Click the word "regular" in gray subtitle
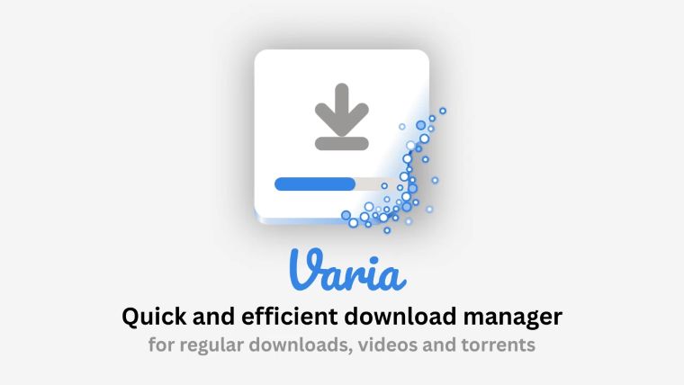 tap(211, 345)
